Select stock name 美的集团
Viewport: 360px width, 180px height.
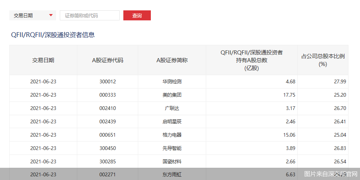(x=172, y=95)
